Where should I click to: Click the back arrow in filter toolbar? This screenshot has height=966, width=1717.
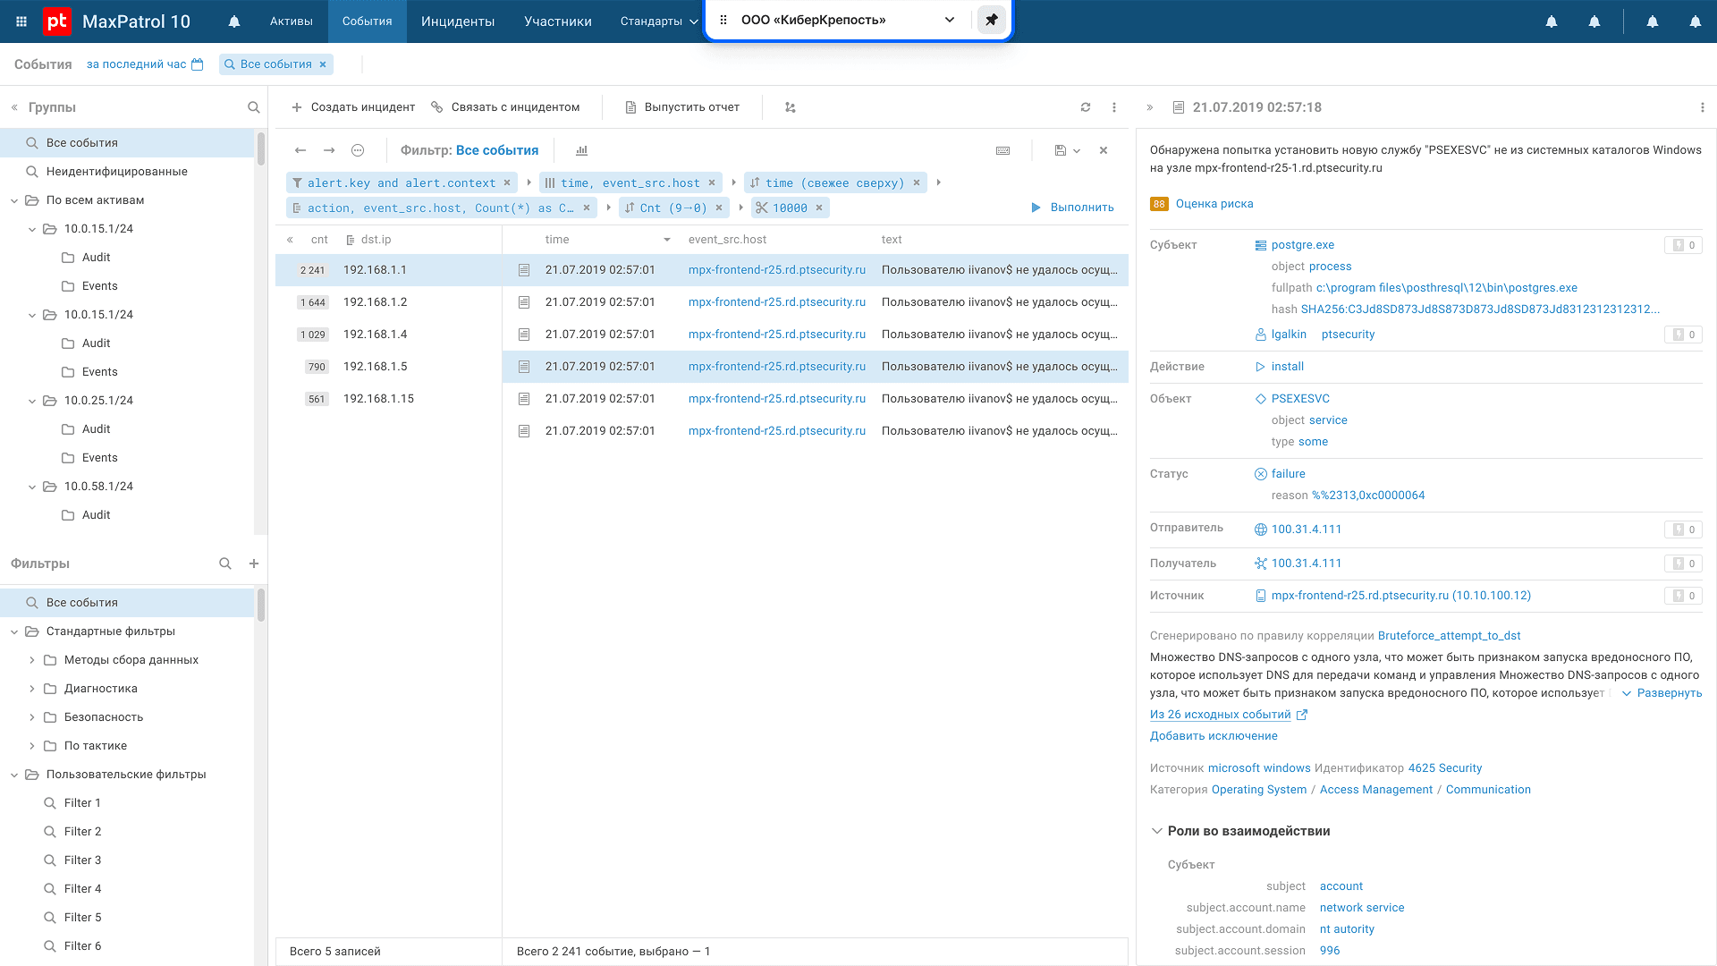[300, 150]
